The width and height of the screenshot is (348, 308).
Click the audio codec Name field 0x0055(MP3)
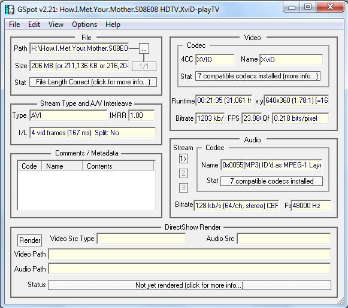coord(272,165)
